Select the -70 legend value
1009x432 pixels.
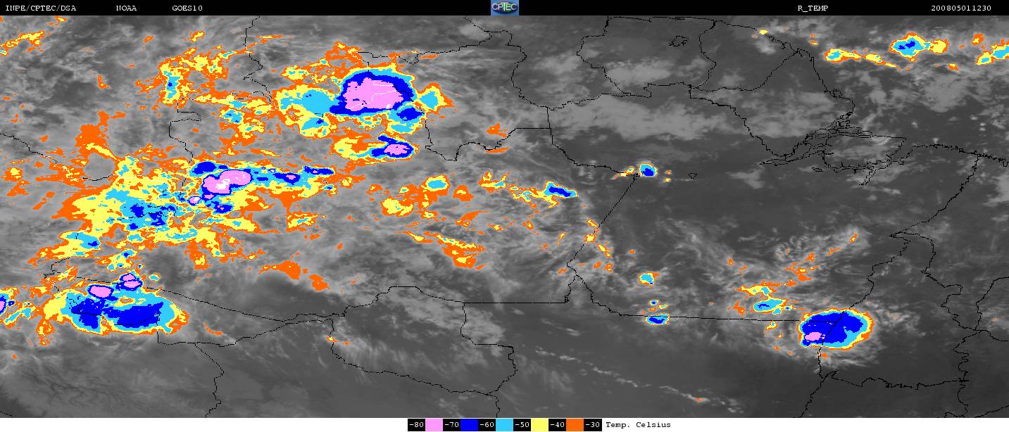[x=451, y=425]
